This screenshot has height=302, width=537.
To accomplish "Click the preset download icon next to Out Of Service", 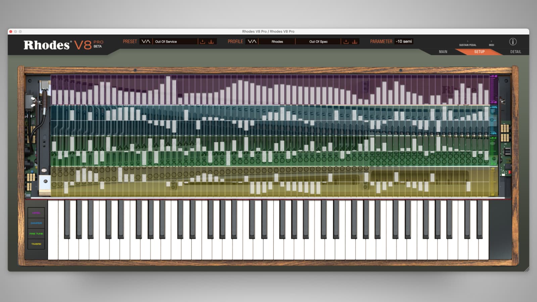I will tap(203, 42).
